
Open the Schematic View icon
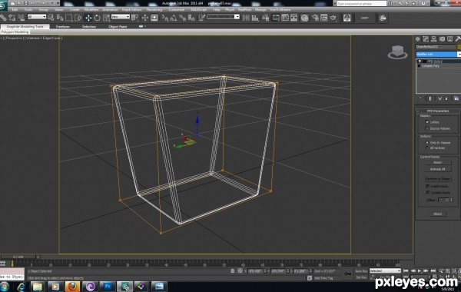click(294, 18)
